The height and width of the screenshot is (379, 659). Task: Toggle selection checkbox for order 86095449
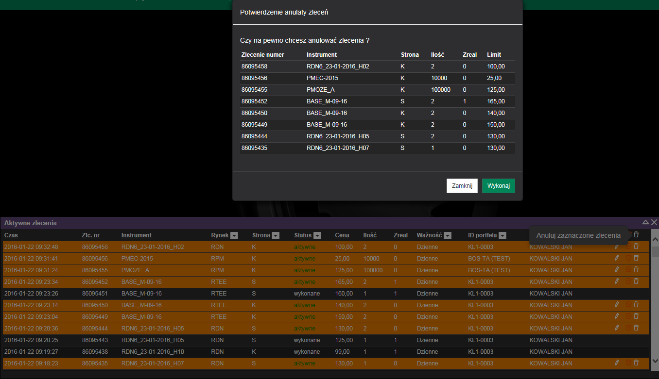click(x=628, y=316)
